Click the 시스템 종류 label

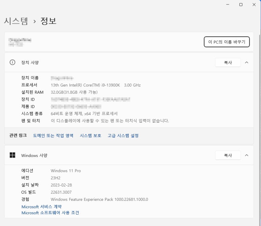[32, 114]
